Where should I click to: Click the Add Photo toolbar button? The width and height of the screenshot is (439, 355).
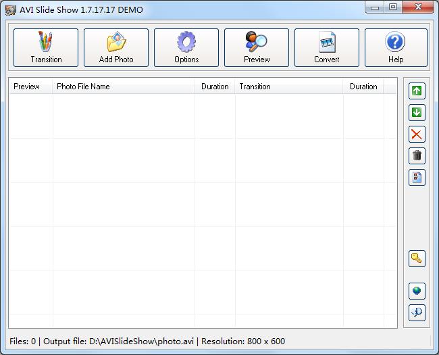116,47
